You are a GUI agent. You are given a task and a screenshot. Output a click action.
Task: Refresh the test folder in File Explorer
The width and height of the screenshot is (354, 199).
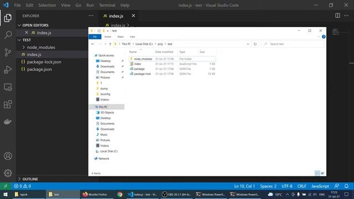[255, 44]
